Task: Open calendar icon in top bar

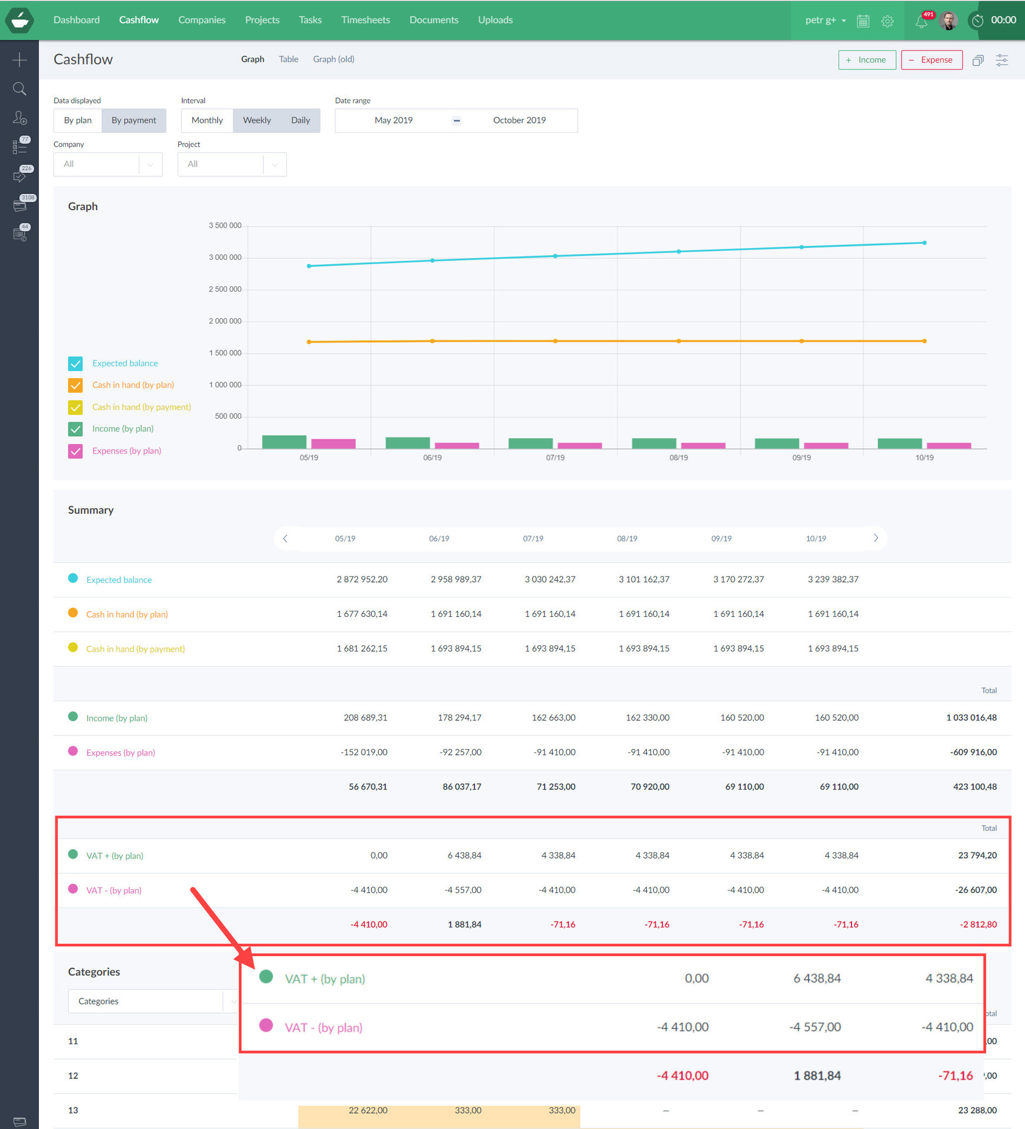Action: tap(863, 21)
